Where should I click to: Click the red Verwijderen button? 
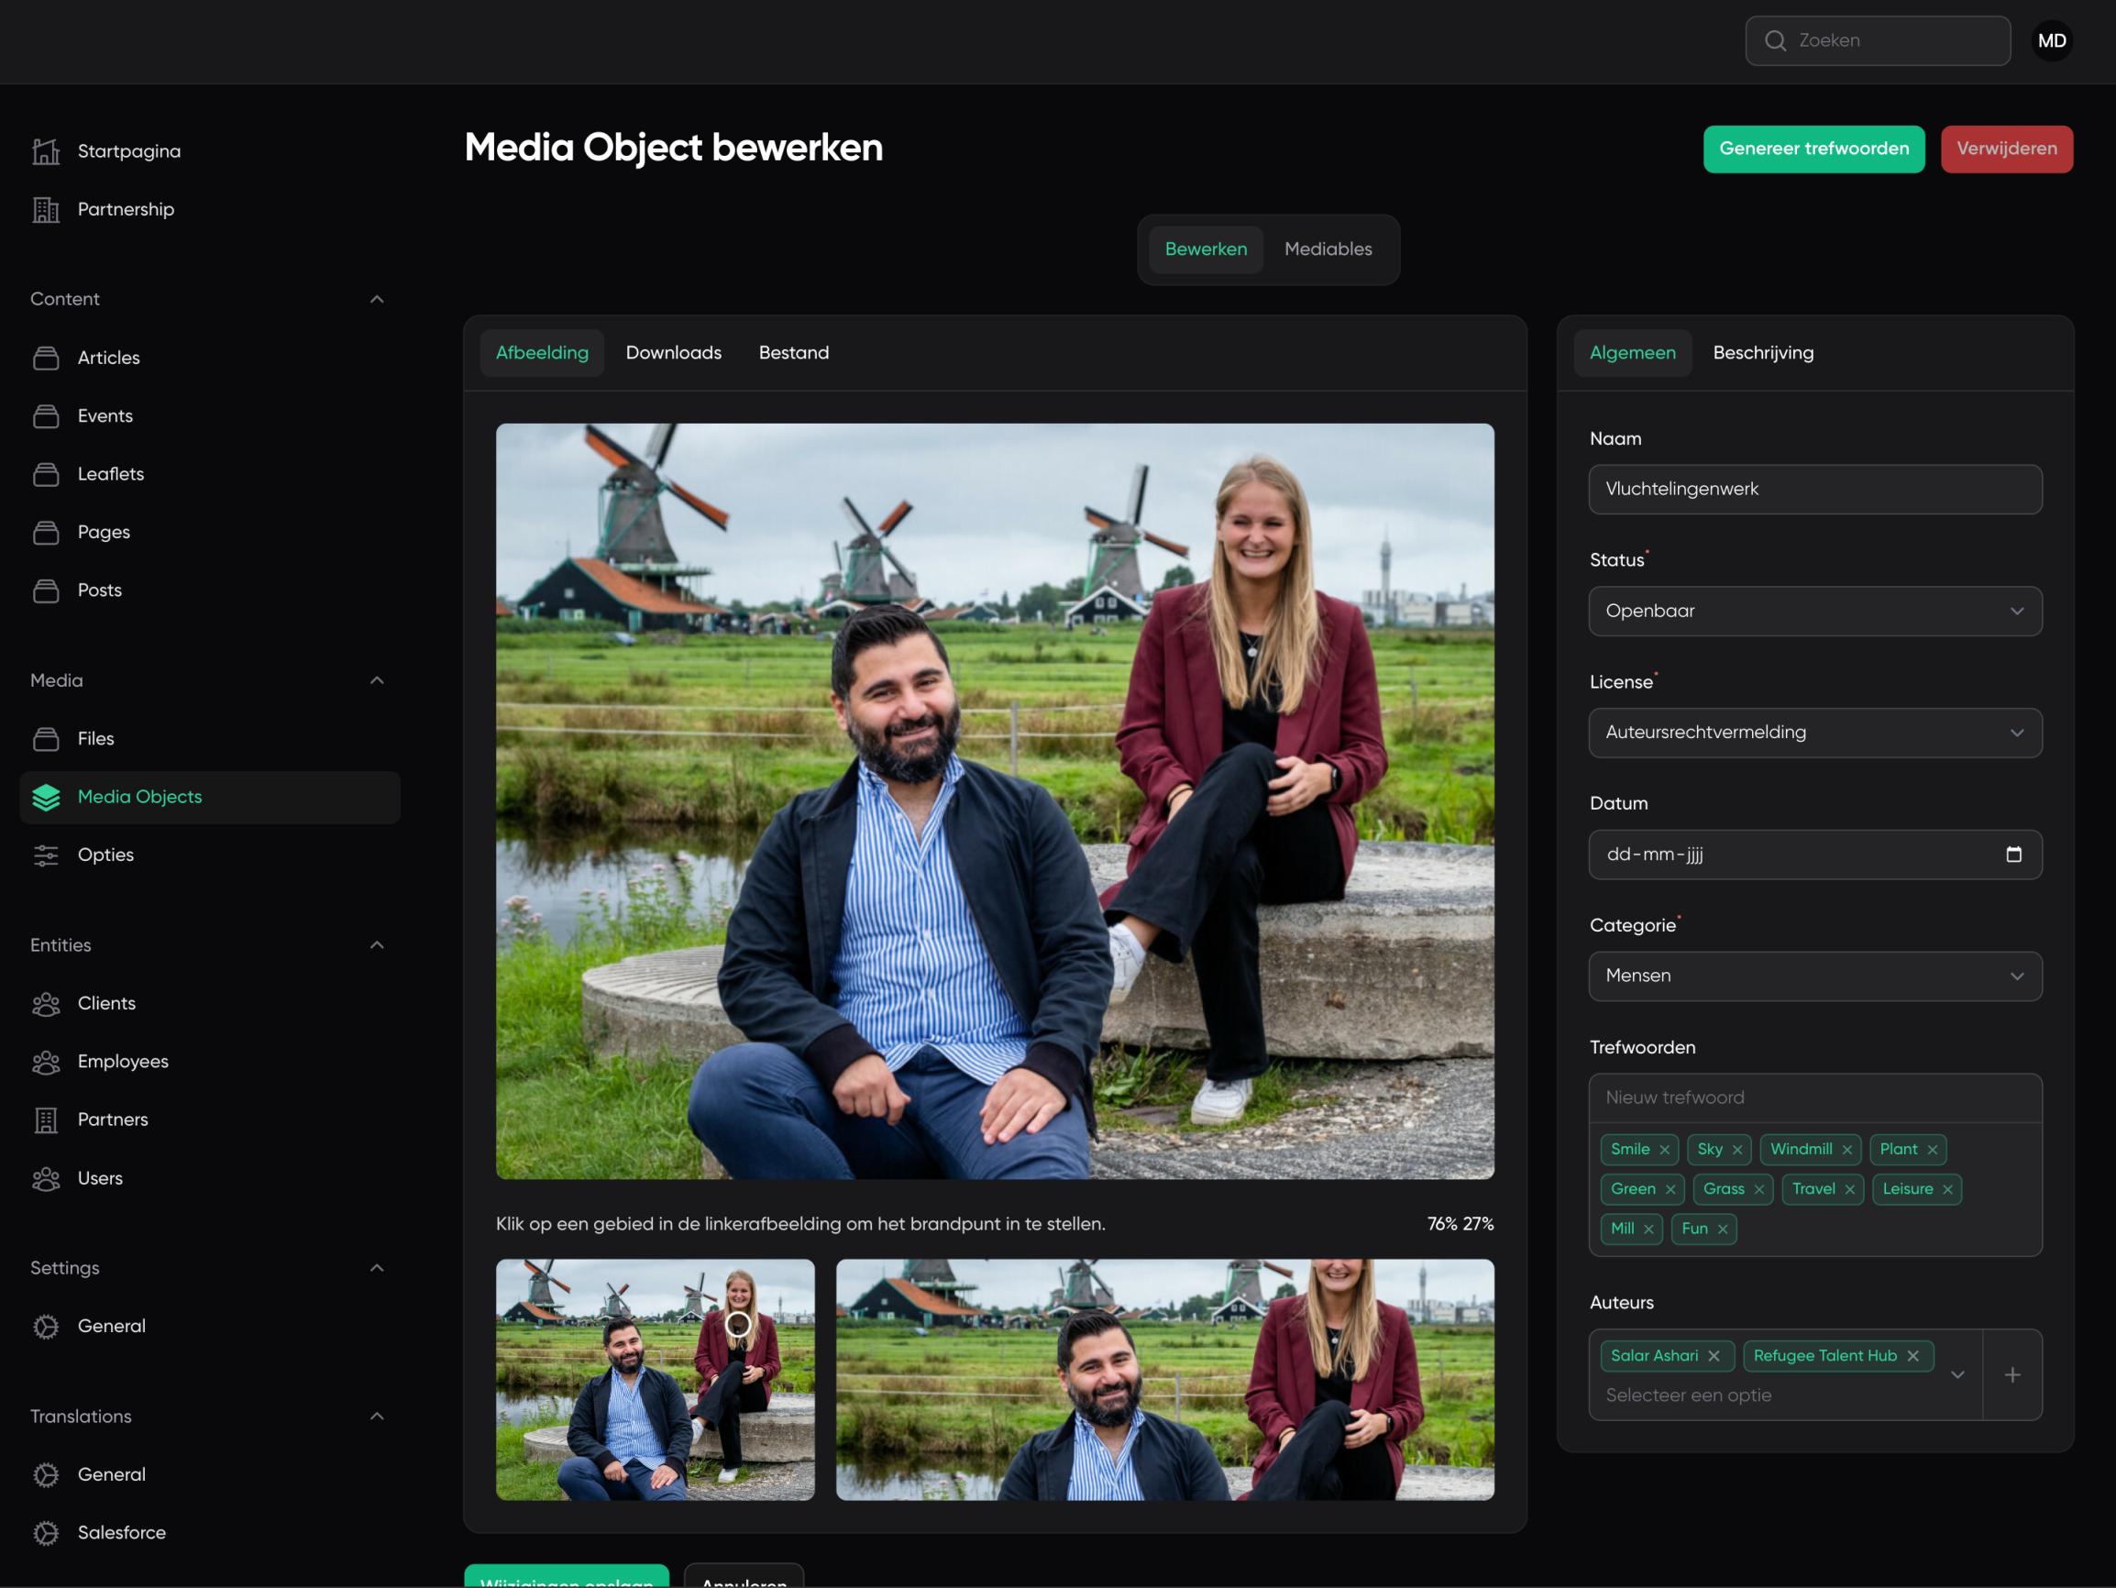2006,149
